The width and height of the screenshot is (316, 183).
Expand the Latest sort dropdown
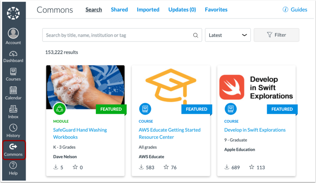coord(228,35)
